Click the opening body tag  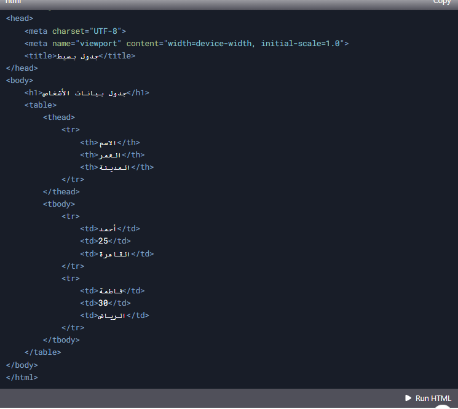20,80
